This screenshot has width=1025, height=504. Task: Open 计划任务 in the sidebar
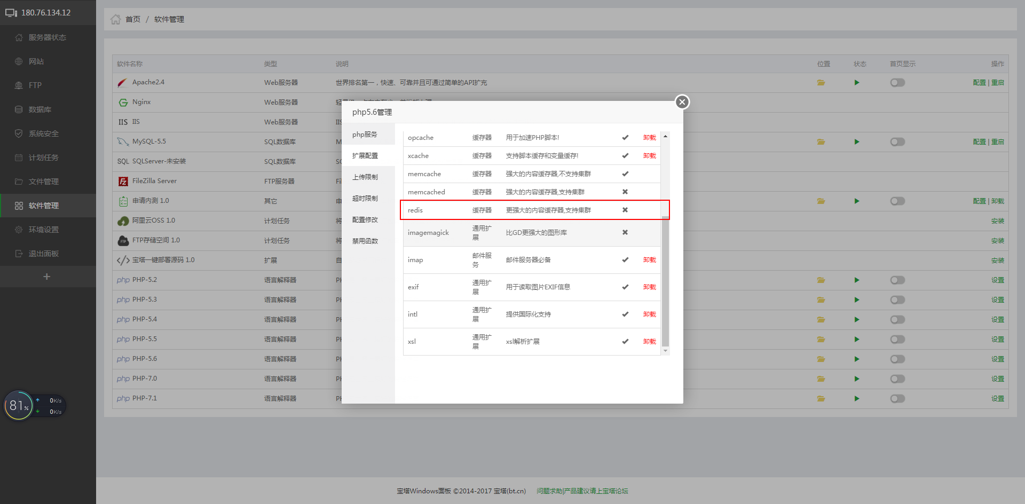(x=48, y=157)
